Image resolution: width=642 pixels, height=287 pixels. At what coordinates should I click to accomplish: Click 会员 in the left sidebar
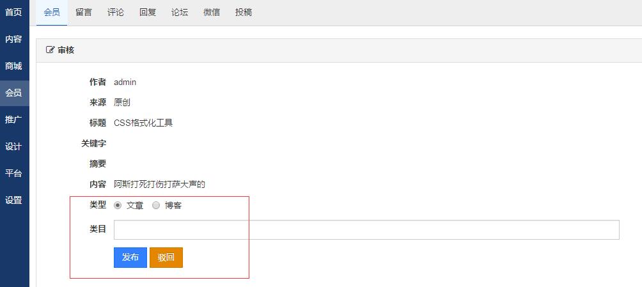[13, 93]
